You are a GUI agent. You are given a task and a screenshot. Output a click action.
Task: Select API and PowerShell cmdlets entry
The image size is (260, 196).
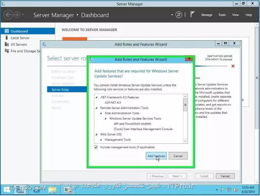tap(132, 124)
